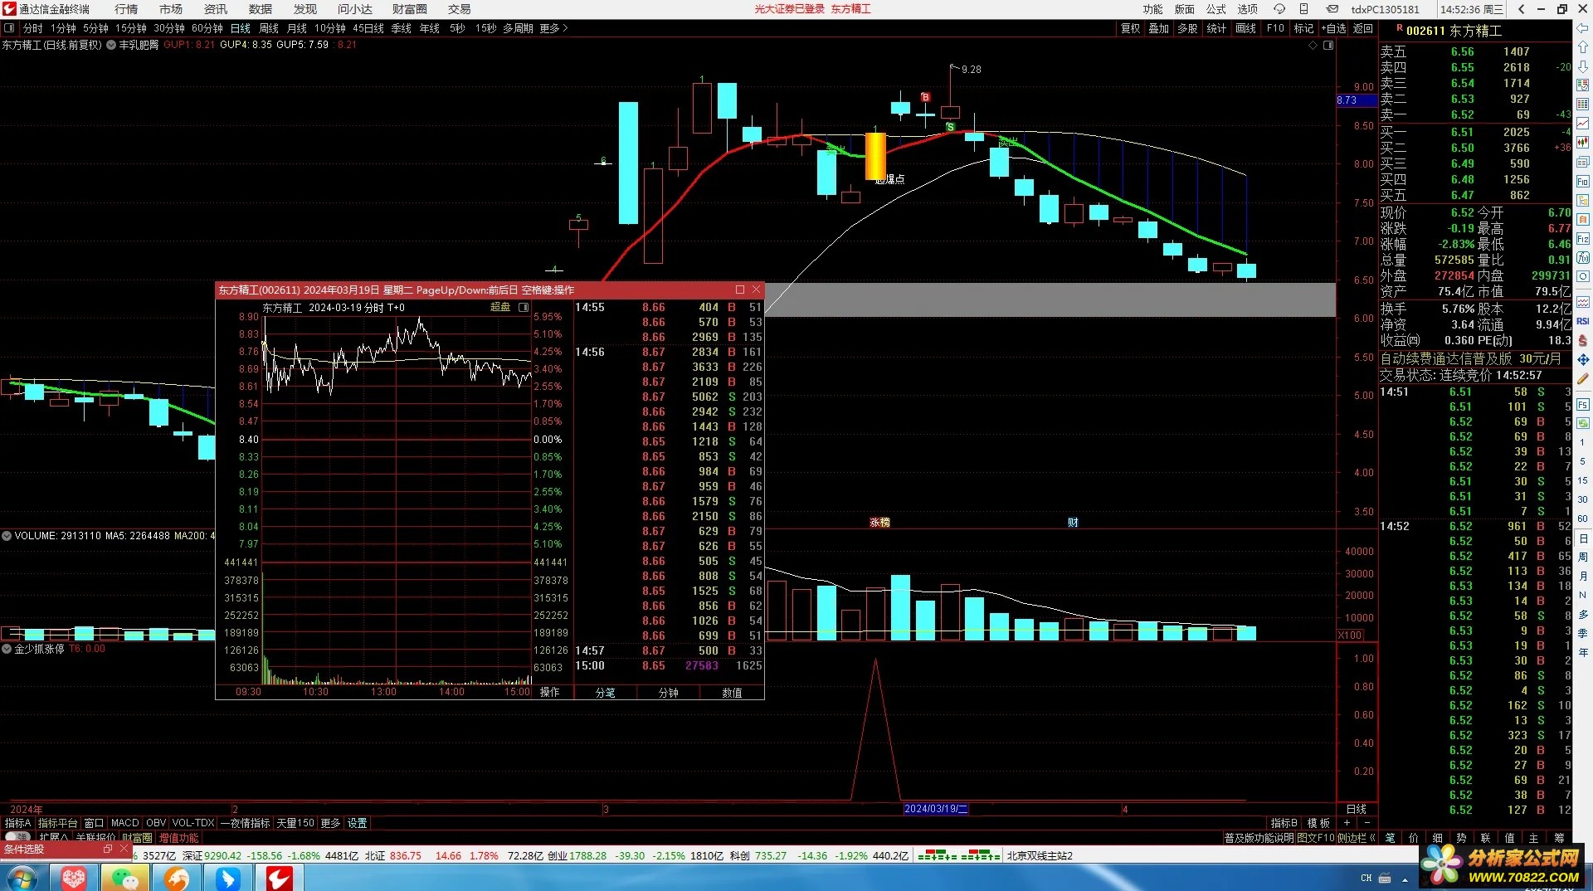Click the round icon before 丰乳肥臀 indicator name
This screenshot has width=1593, height=891.
tap(111, 45)
